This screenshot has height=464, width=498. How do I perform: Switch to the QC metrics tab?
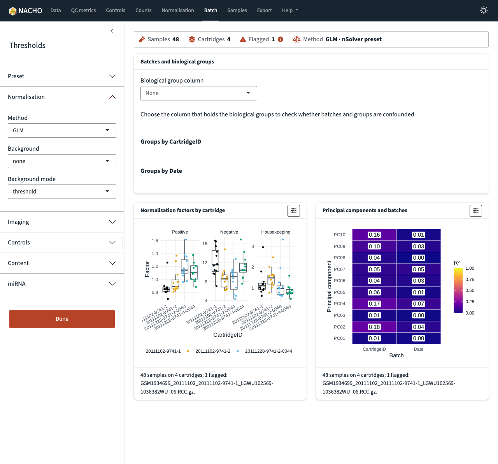coord(83,11)
